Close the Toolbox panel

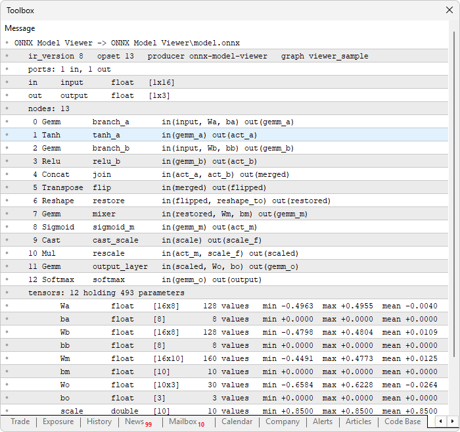449,11
